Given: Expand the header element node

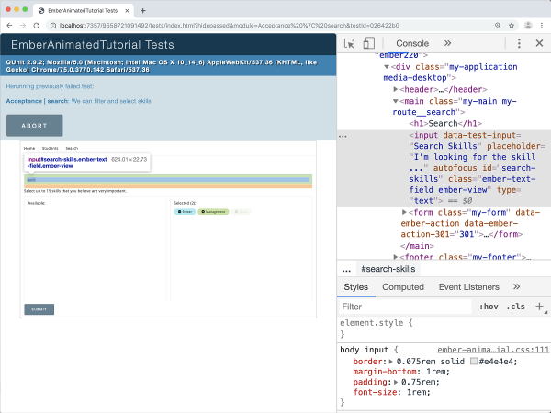Looking at the screenshot, I should point(395,89).
